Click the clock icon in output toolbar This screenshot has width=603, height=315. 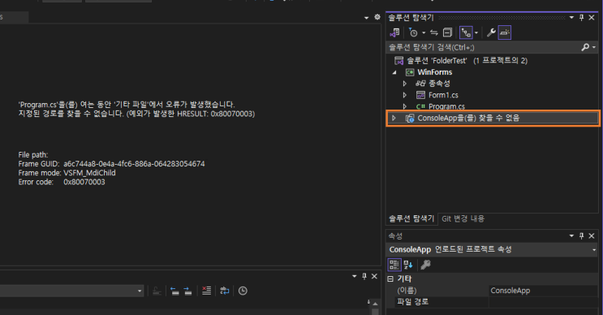pyautogui.click(x=243, y=291)
